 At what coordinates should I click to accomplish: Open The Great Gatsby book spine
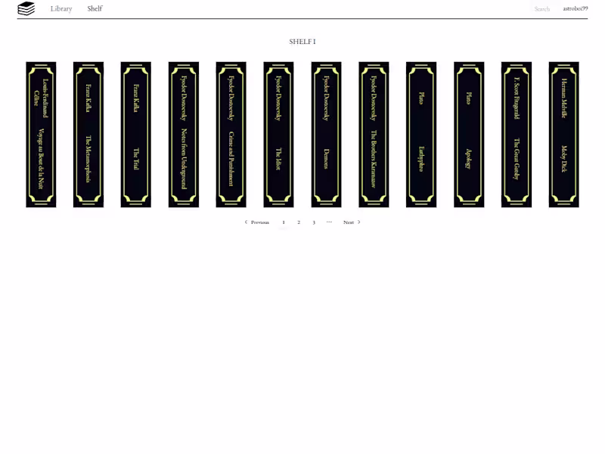point(517,135)
